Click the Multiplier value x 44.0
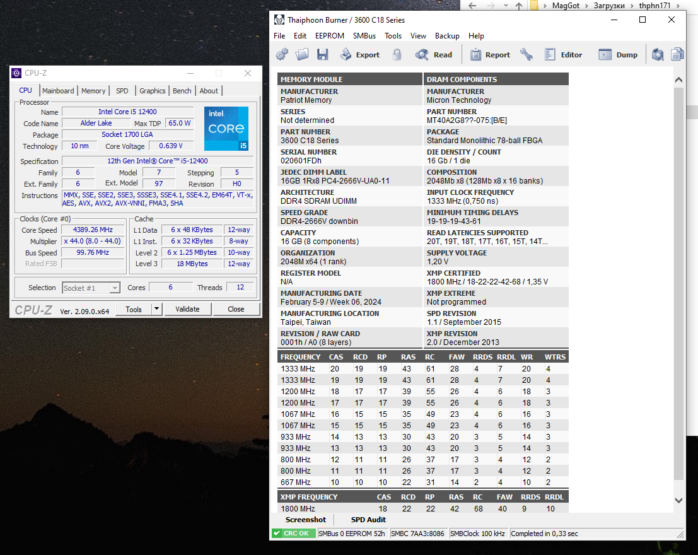Image resolution: width=698 pixels, height=555 pixels. (93, 241)
